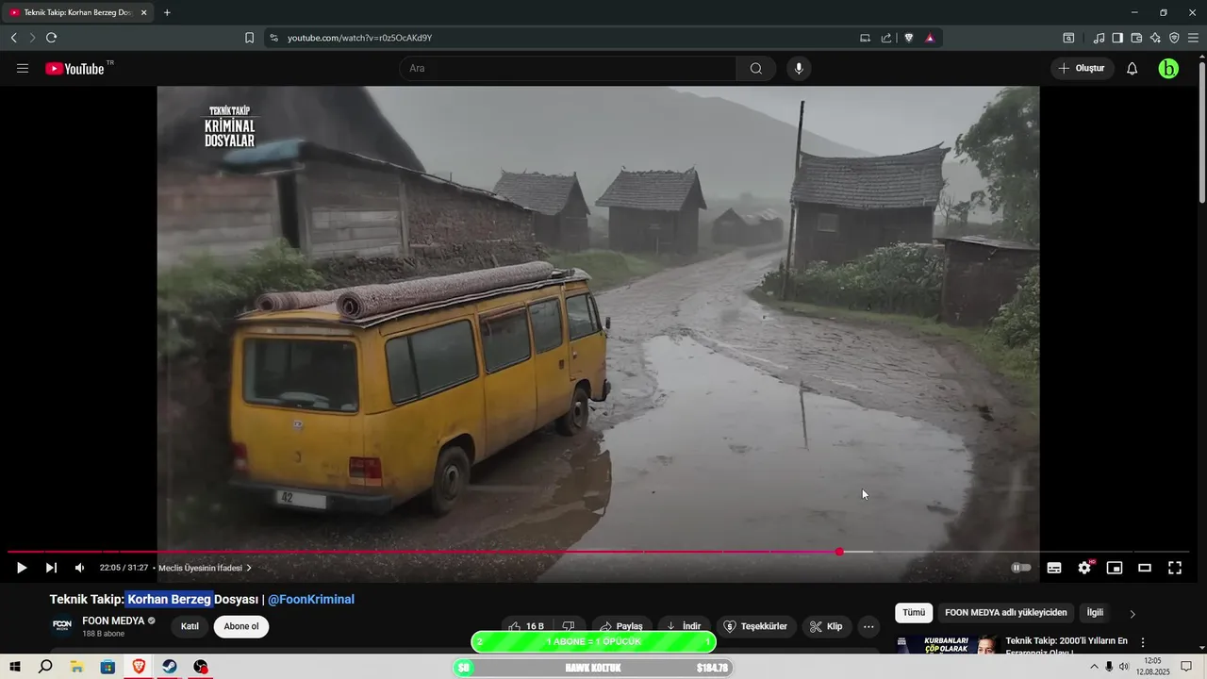Toggle the browser sidebar panel
The image size is (1207, 679).
pos(1117,38)
